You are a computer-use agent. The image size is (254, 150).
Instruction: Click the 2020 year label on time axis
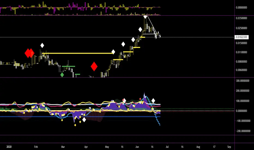tap(9, 147)
